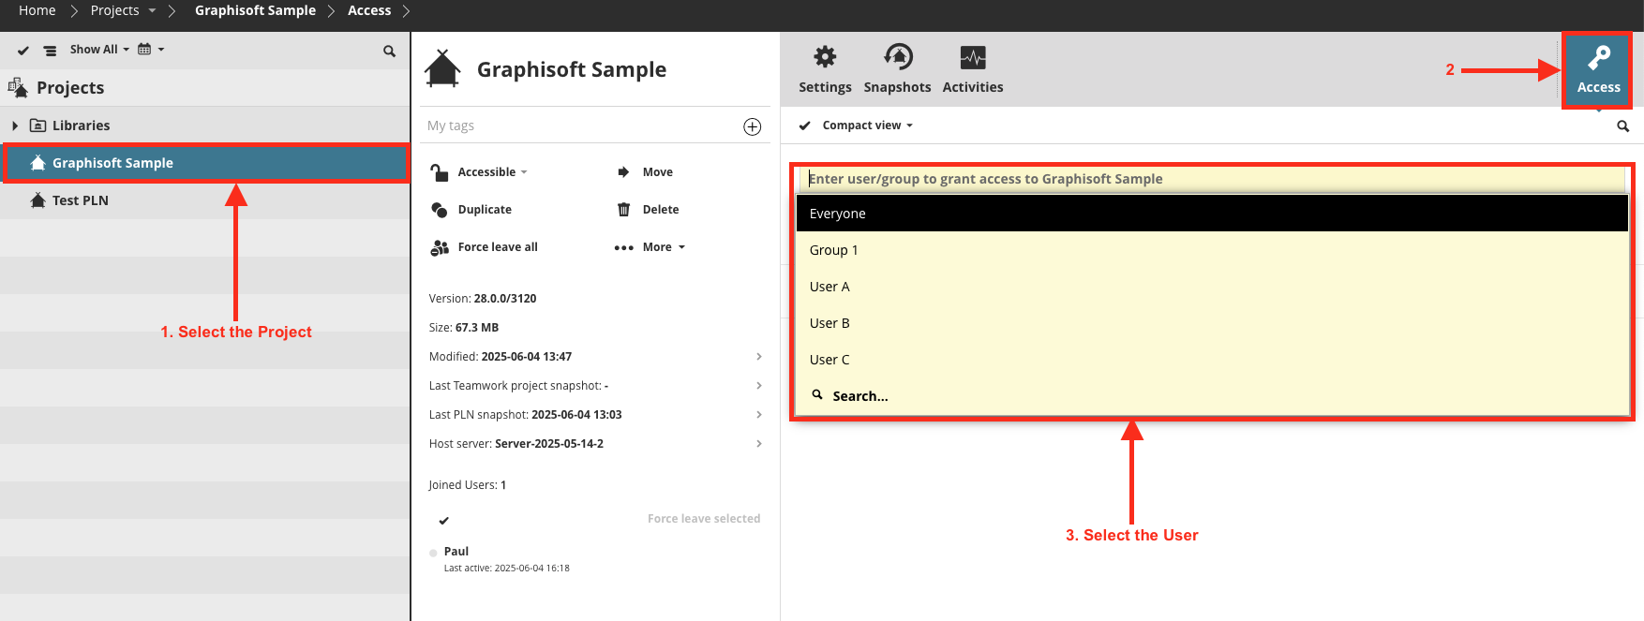The image size is (1644, 621).
Task: Toggle select-all checkmark beside Compact view
Action: pyautogui.click(x=804, y=126)
